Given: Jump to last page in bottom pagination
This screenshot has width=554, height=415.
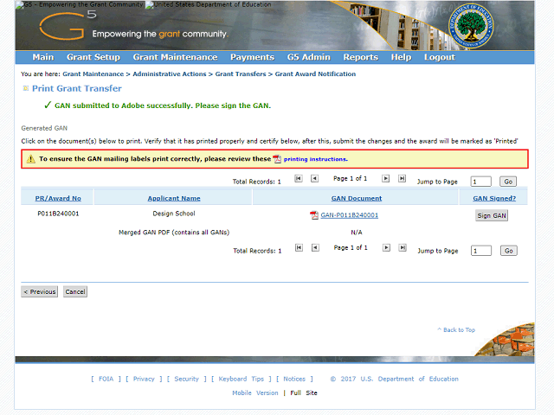Looking at the screenshot, I should [402, 248].
